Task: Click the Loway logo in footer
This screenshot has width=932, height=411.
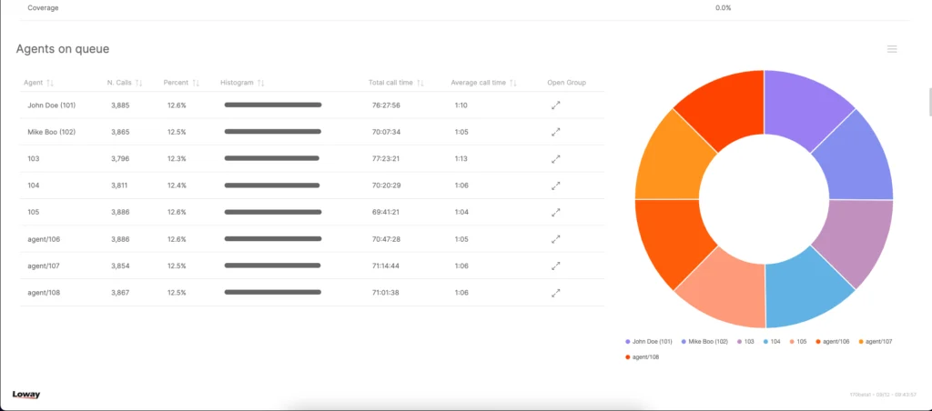Action: (26, 395)
